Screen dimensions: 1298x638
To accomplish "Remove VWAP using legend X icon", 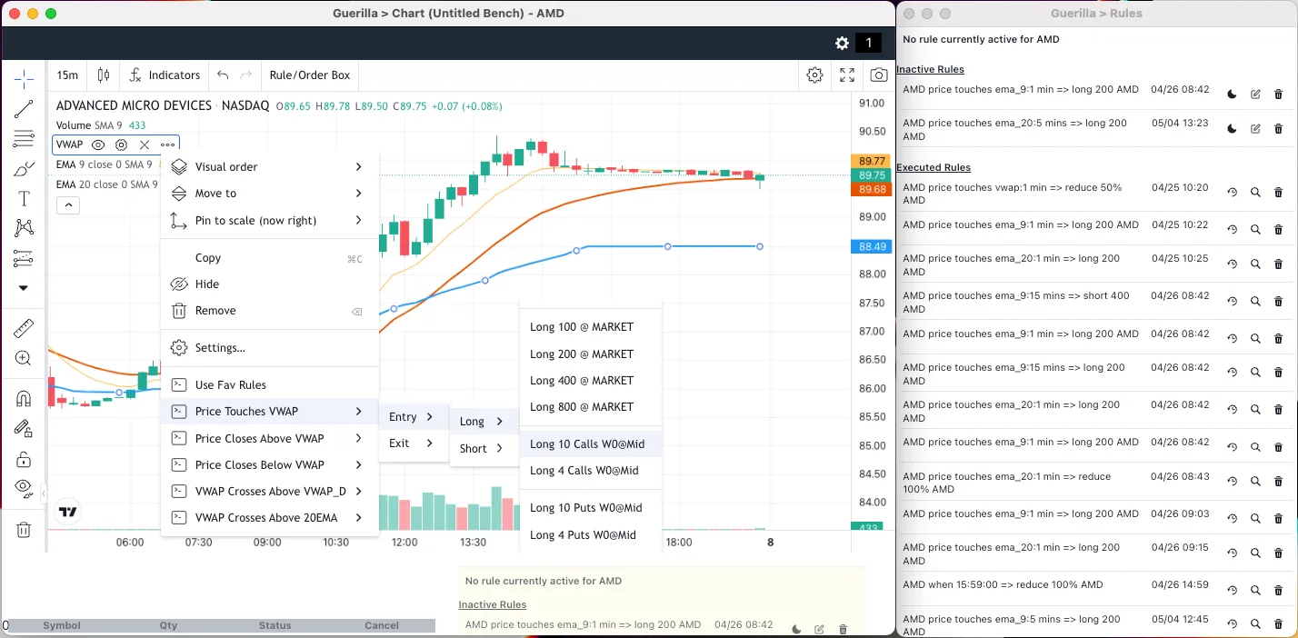I will pos(145,145).
